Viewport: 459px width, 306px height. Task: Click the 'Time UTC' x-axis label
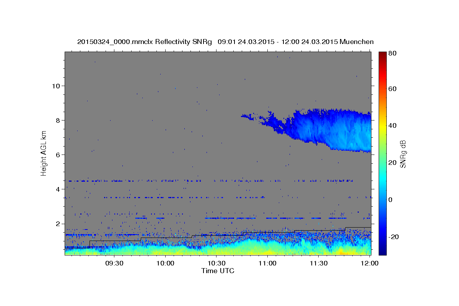(218, 271)
